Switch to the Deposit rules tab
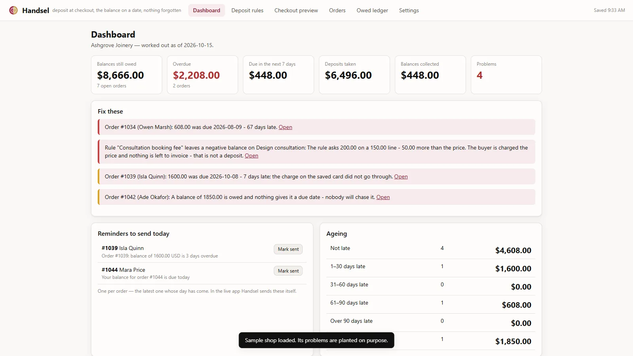This screenshot has width=633, height=356. coord(247,10)
